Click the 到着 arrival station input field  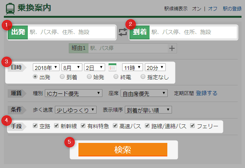tap(193, 32)
